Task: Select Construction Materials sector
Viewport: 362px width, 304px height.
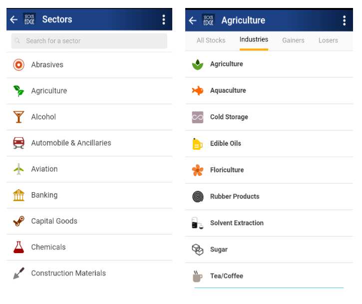Action: (68, 273)
